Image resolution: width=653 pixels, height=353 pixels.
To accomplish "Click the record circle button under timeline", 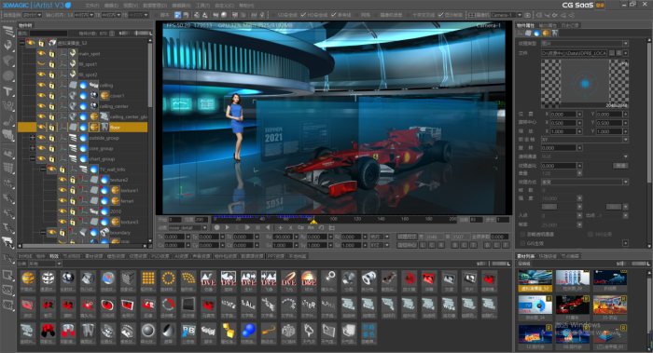I will tap(216, 227).
